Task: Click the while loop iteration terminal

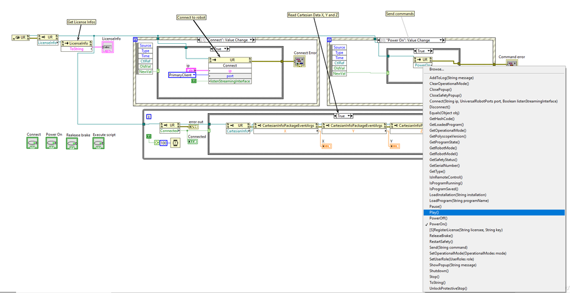Action: [149, 117]
